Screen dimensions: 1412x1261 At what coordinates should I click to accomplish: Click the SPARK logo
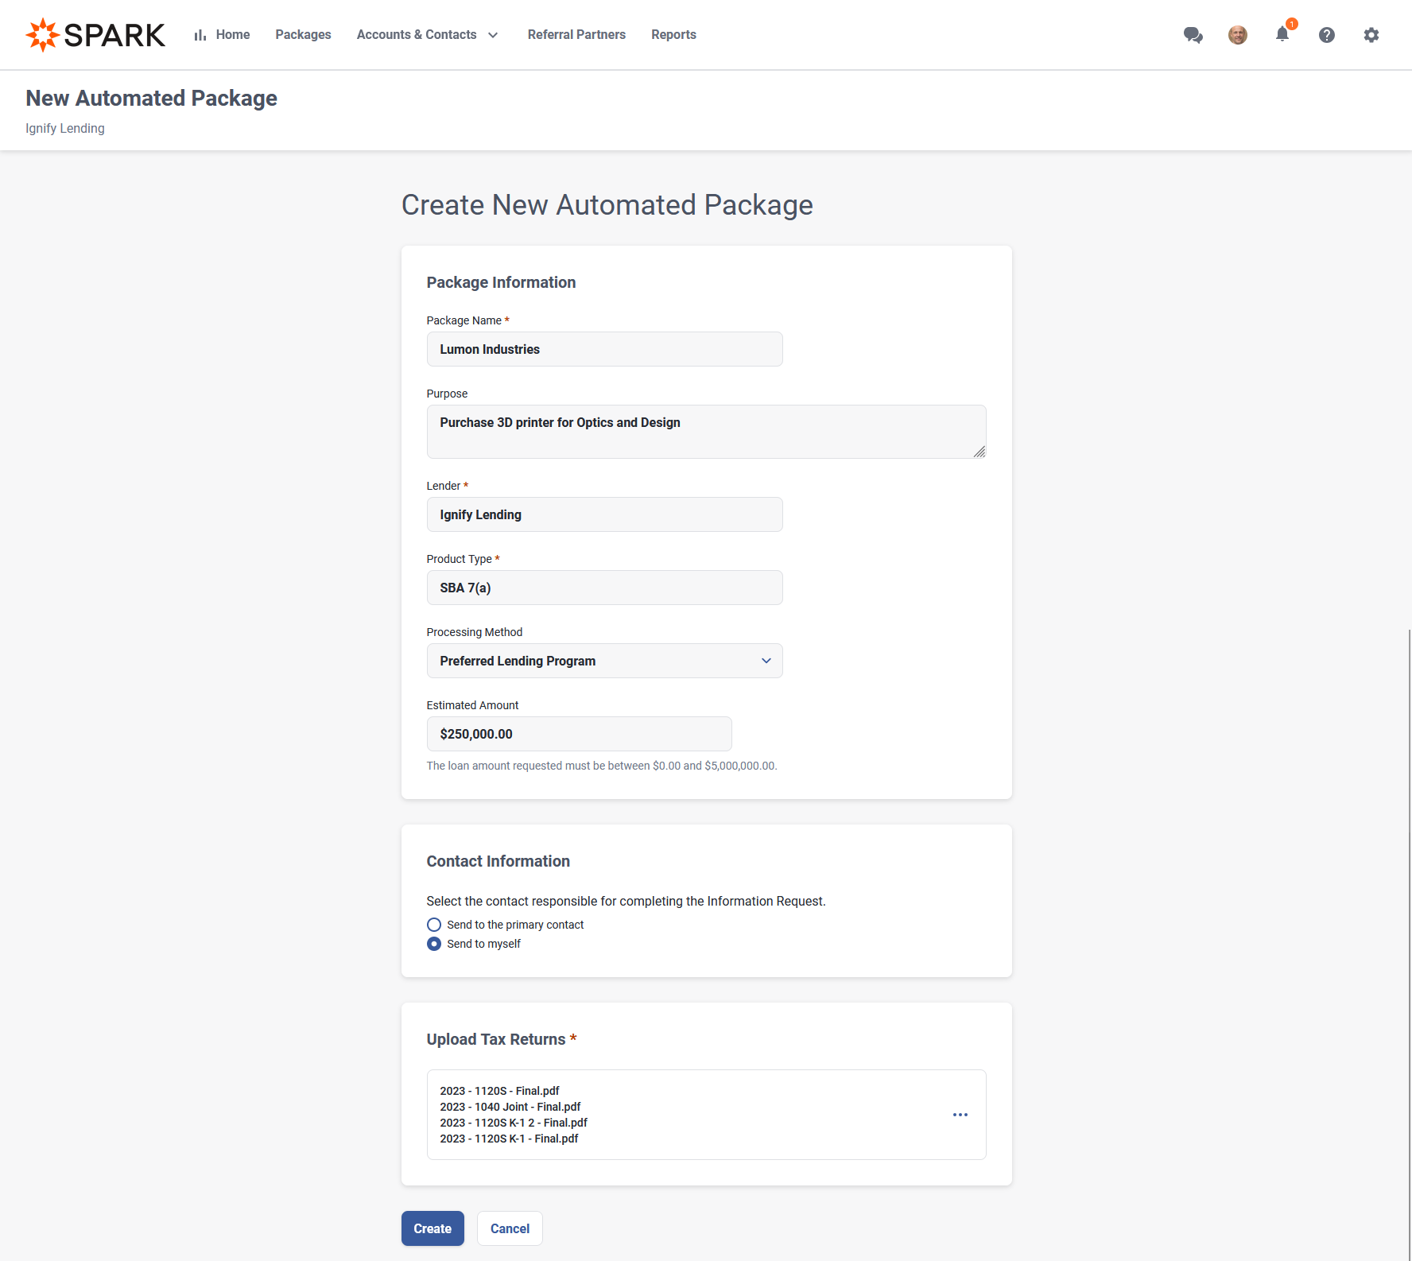point(95,35)
